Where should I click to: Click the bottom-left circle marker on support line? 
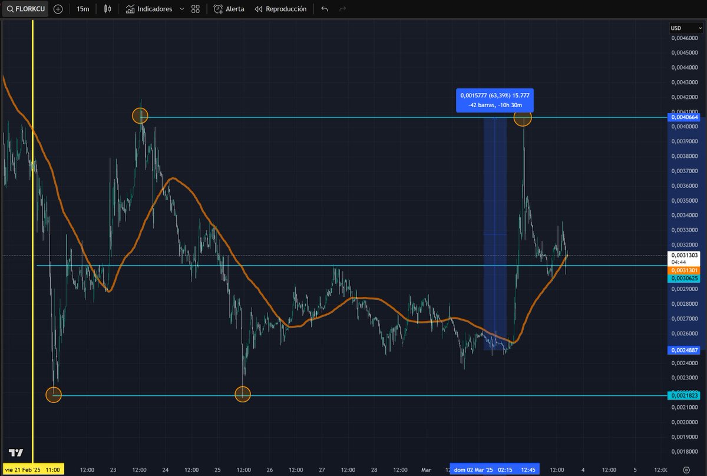pos(54,394)
